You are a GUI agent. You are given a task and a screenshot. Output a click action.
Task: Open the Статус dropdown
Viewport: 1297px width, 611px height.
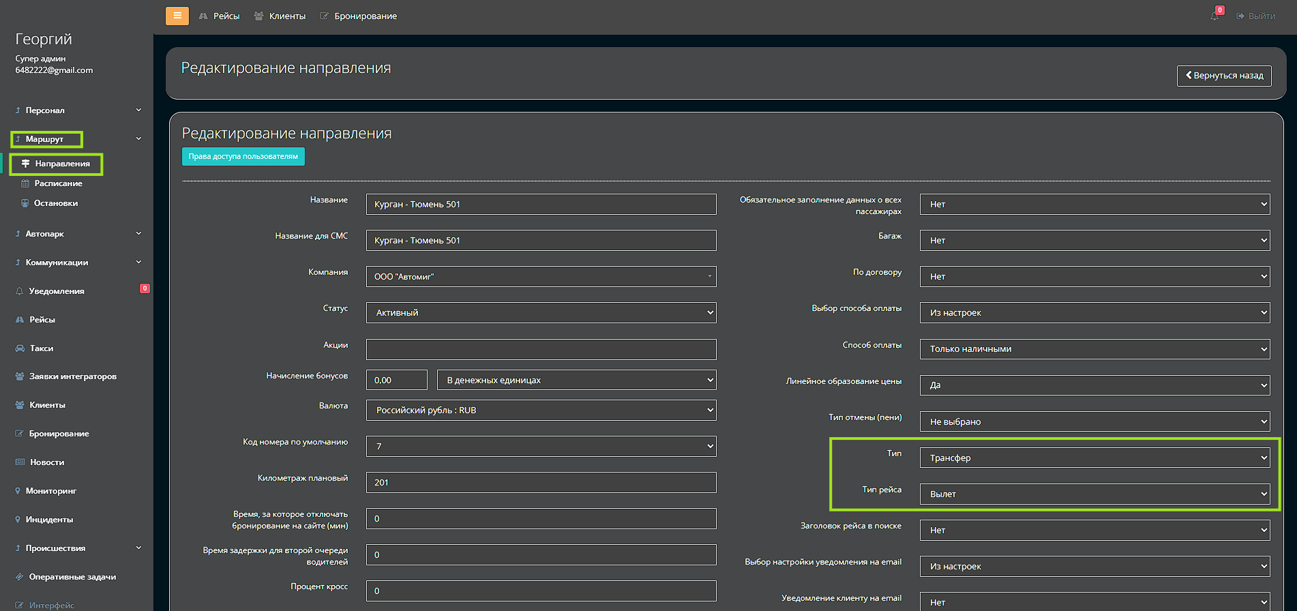541,313
